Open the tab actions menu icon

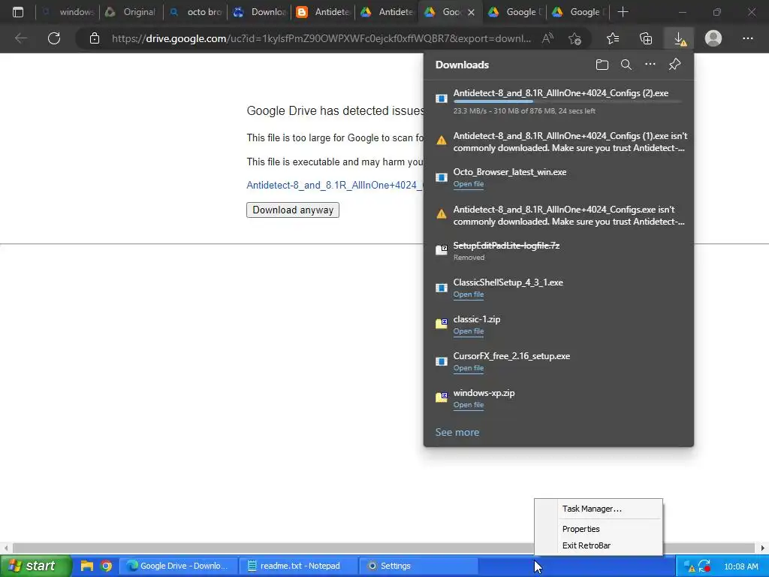(18, 12)
